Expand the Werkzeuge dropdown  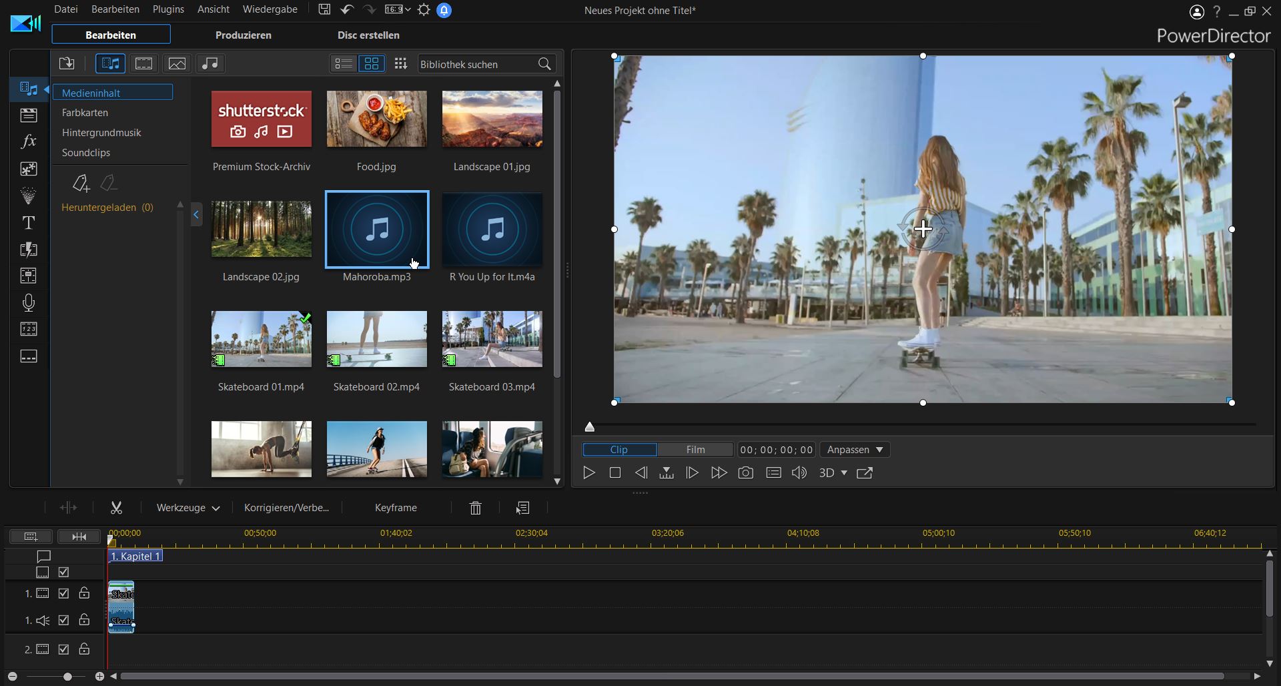point(188,508)
